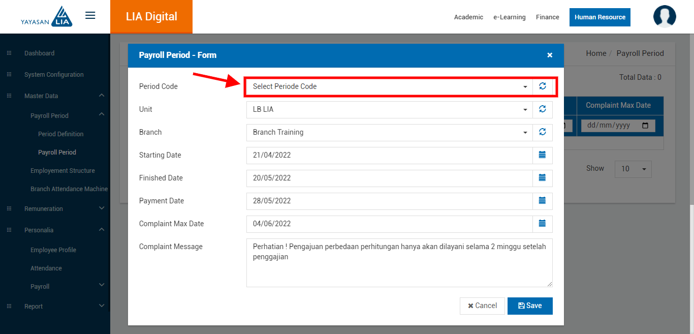Image resolution: width=694 pixels, height=334 pixels.
Task: Click the user profile avatar
Action: [x=664, y=17]
